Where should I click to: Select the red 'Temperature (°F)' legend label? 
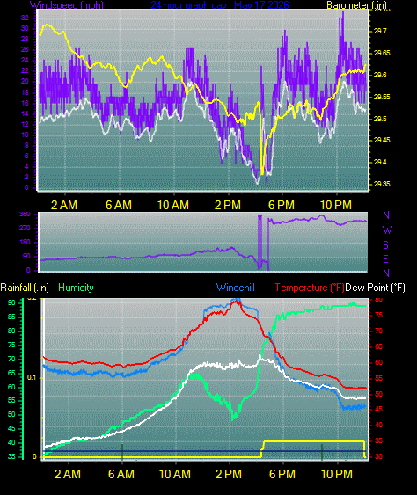coord(310,288)
